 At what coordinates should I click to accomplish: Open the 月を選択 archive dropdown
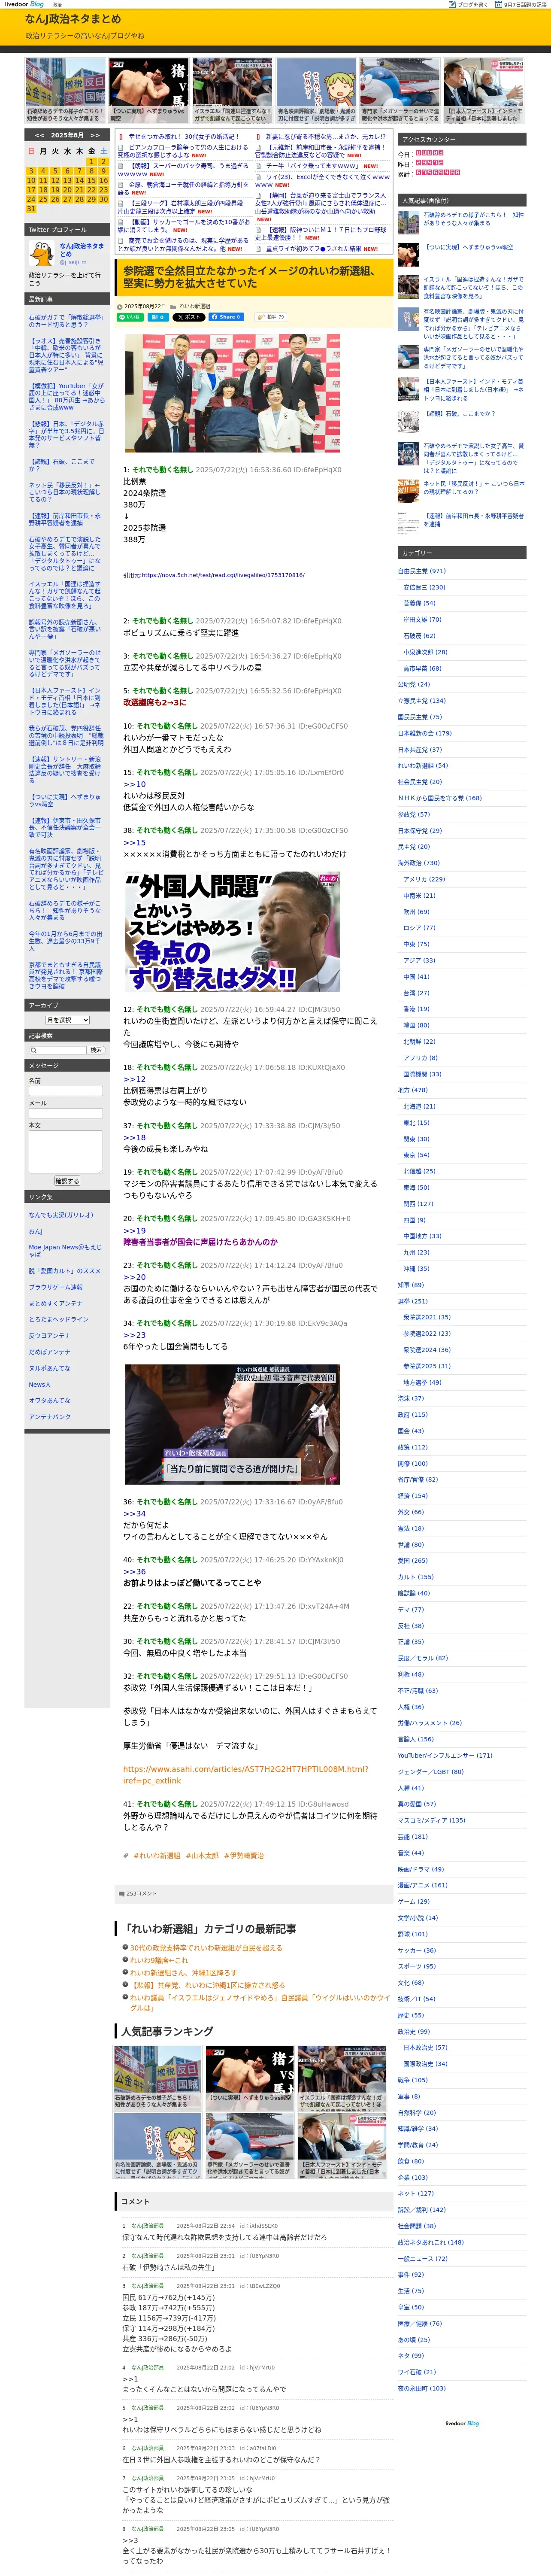point(67,1020)
